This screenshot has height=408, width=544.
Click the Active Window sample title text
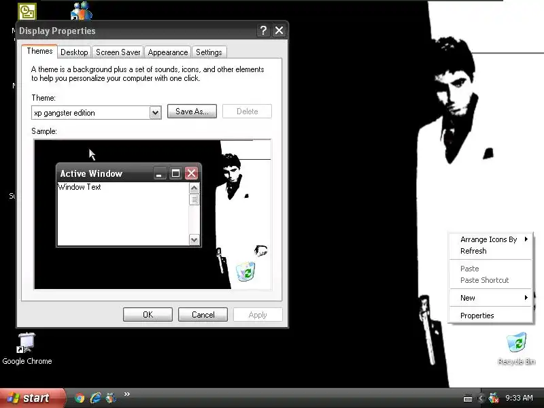click(91, 173)
